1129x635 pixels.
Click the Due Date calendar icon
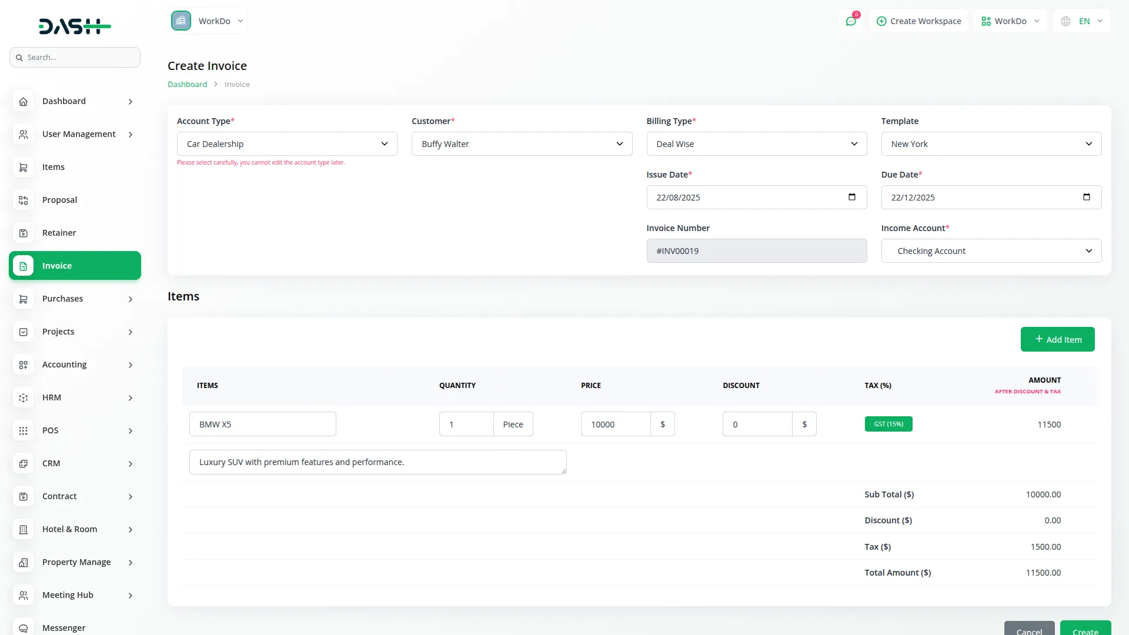point(1086,197)
